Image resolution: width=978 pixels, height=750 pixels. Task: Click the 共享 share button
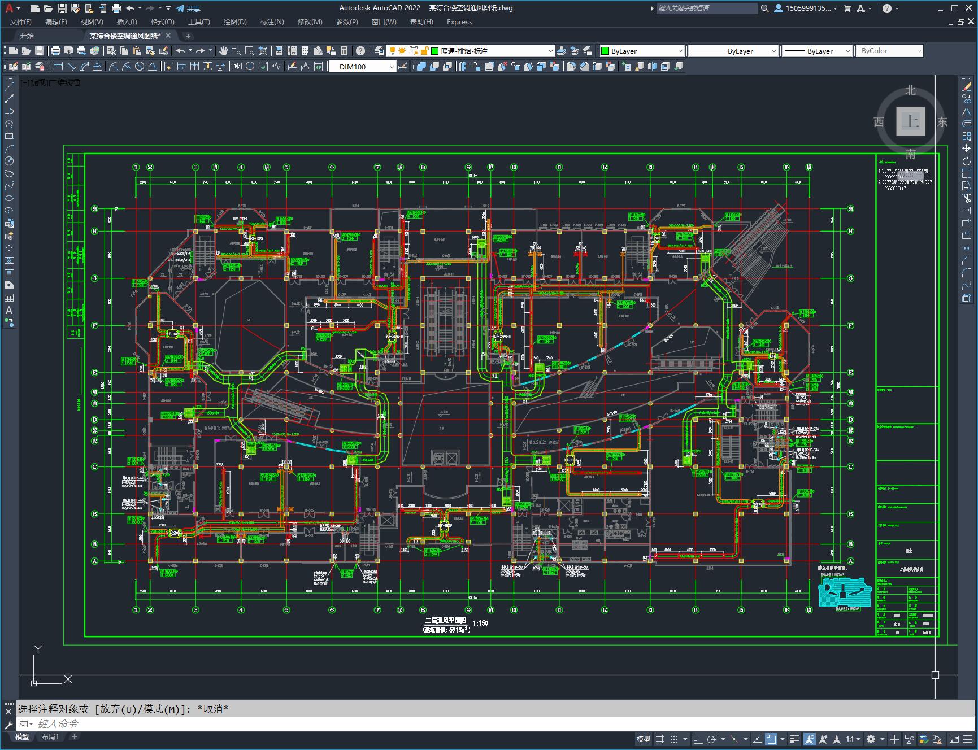(188, 8)
